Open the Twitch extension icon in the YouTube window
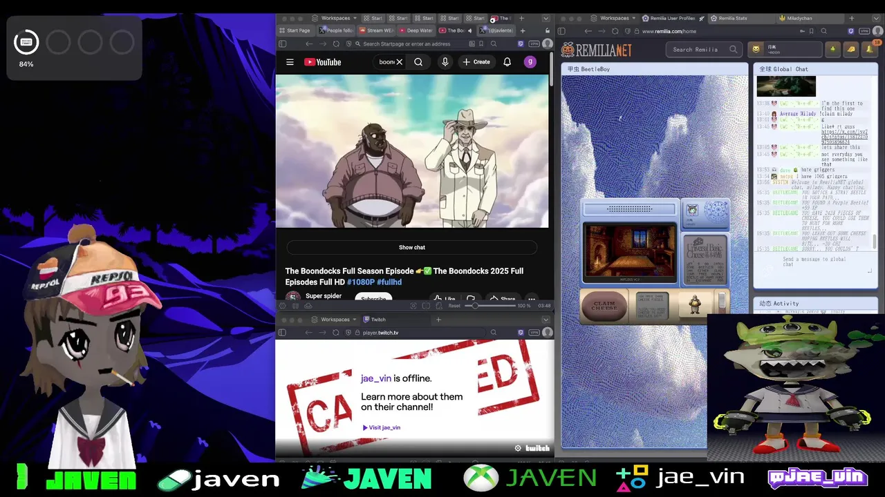885x497 pixels. click(521, 43)
